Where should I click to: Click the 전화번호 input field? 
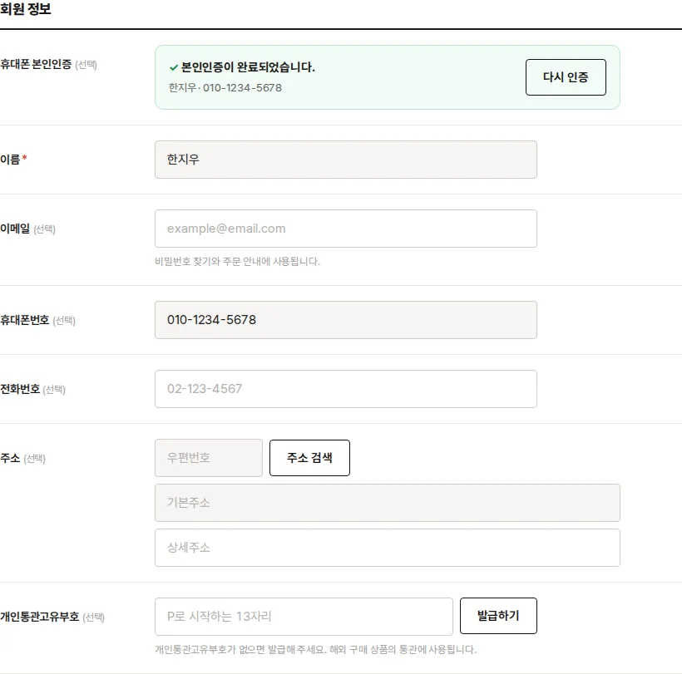pos(346,389)
